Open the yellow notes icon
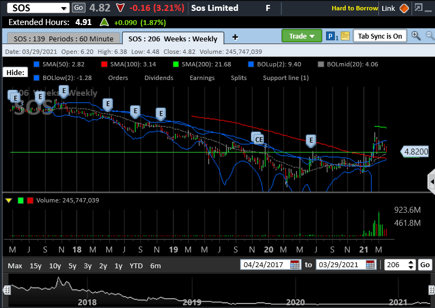Image resolution: width=435 pixels, height=308 pixels. click(345, 36)
